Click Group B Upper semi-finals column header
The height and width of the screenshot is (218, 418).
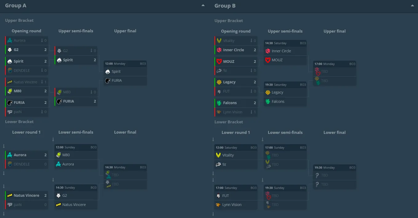[285, 31]
